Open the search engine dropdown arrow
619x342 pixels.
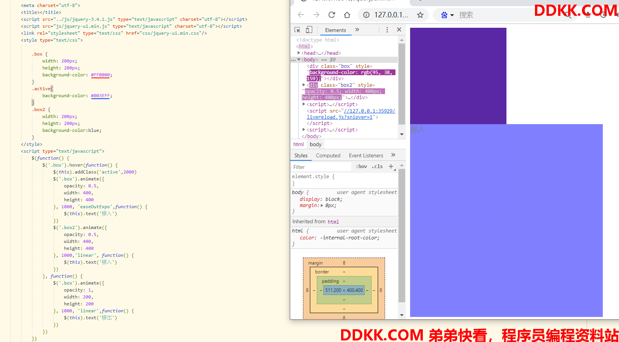pyautogui.click(x=452, y=15)
